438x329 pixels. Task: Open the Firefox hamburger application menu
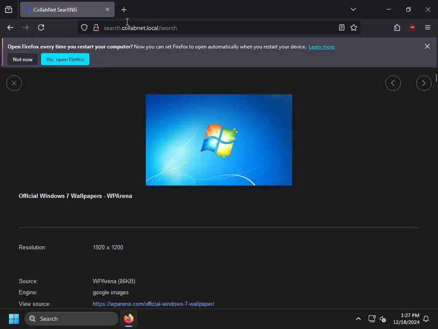coord(428,27)
